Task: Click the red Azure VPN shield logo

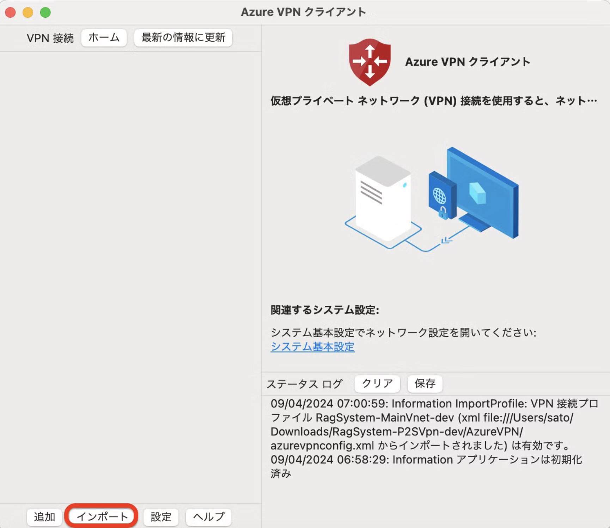Action: tap(370, 62)
